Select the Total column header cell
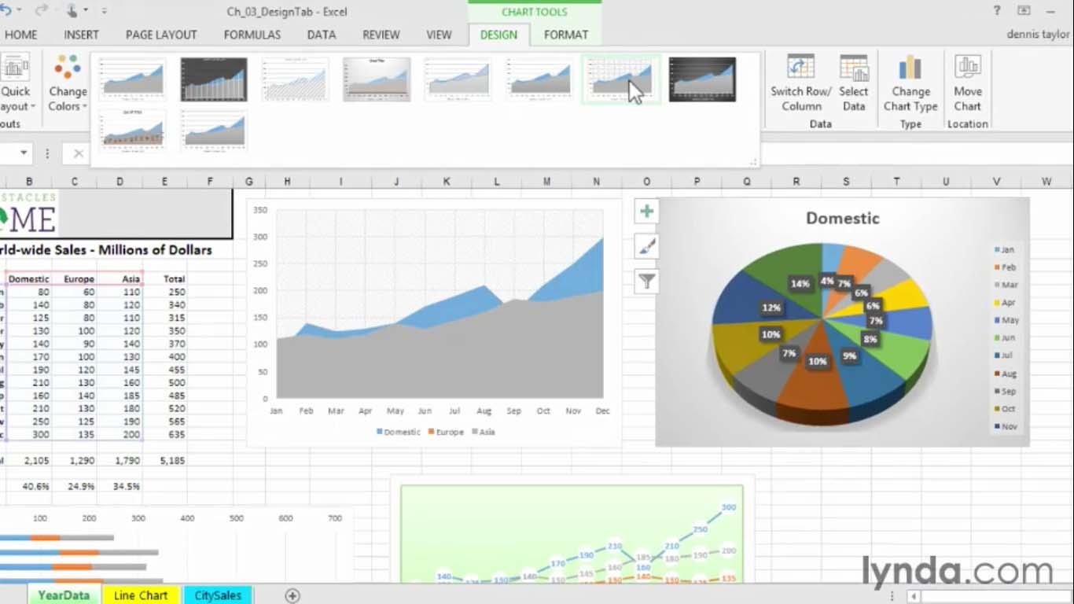Image resolution: width=1074 pixels, height=604 pixels. tap(166, 278)
